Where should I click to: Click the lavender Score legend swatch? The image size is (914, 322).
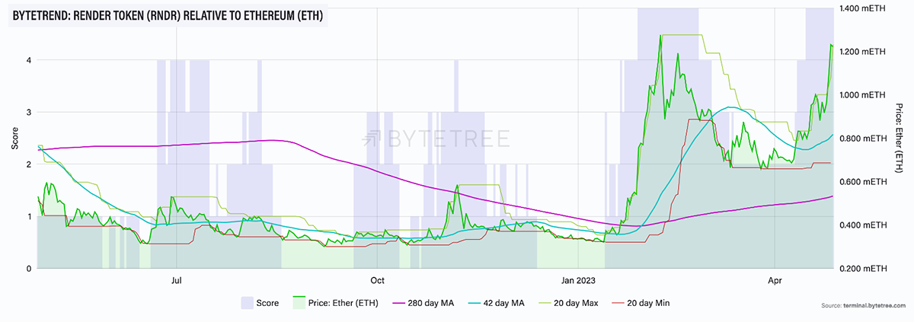tap(248, 303)
